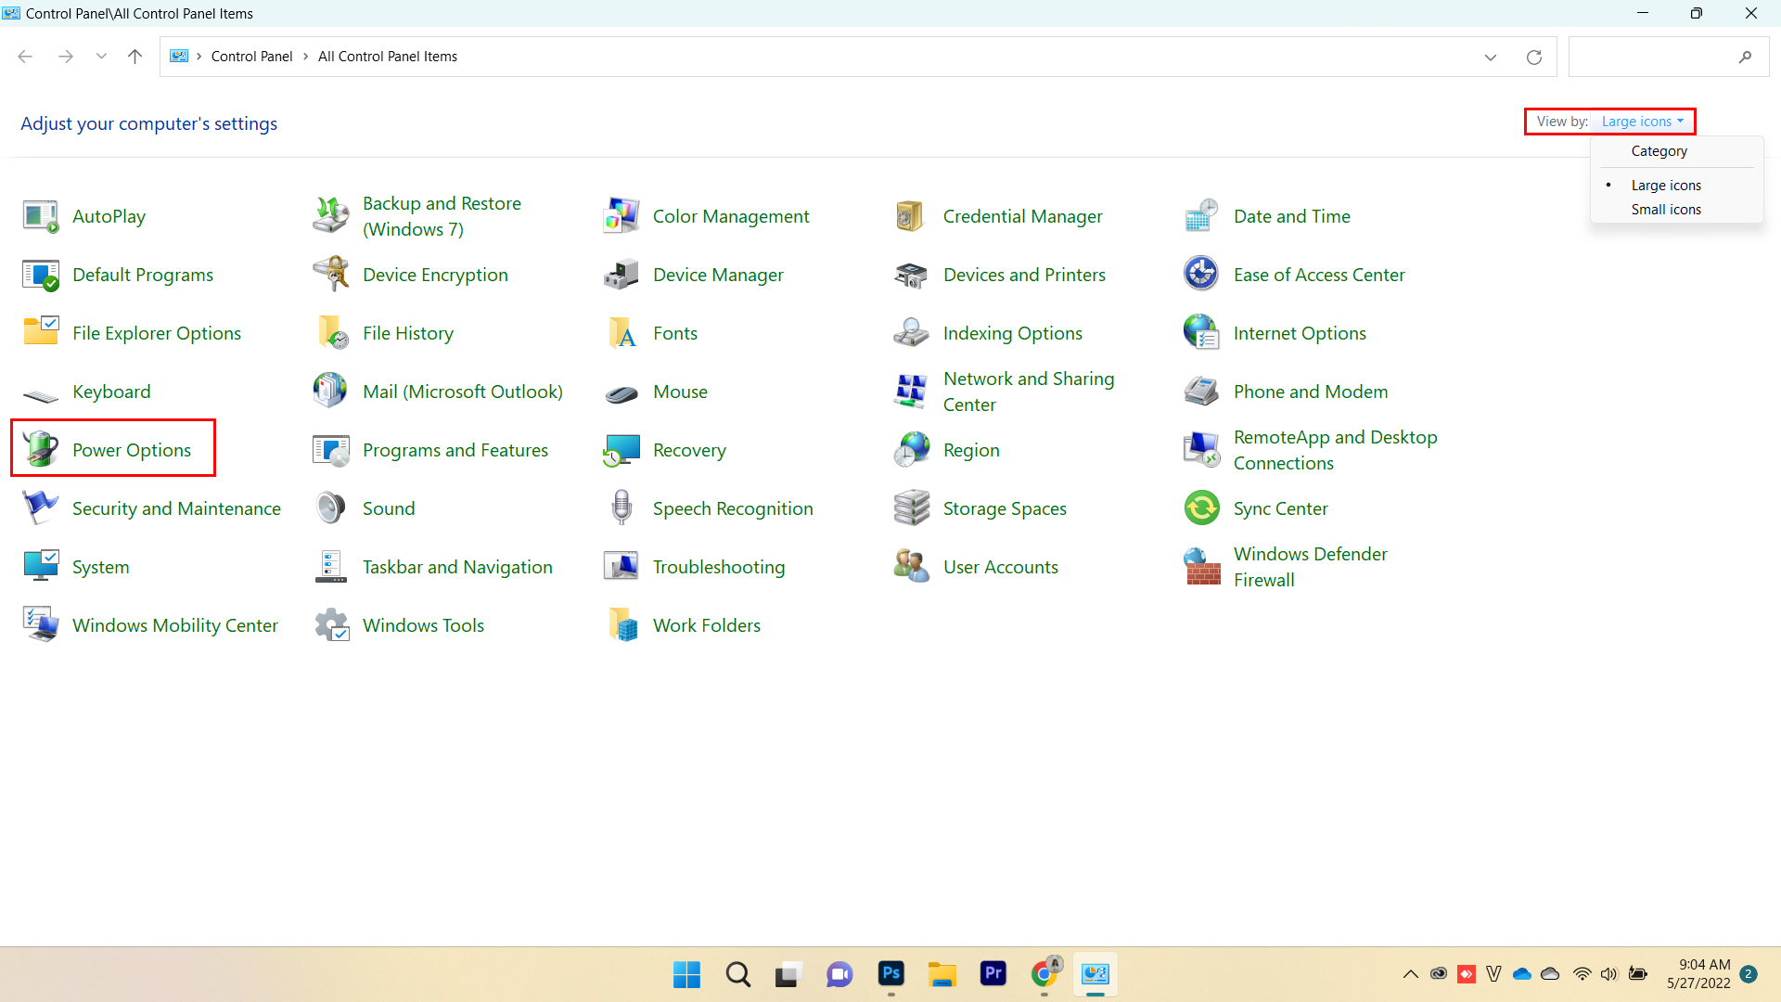Open the Date and Time icon
Image resolution: width=1781 pixels, height=1002 pixels.
(1202, 216)
